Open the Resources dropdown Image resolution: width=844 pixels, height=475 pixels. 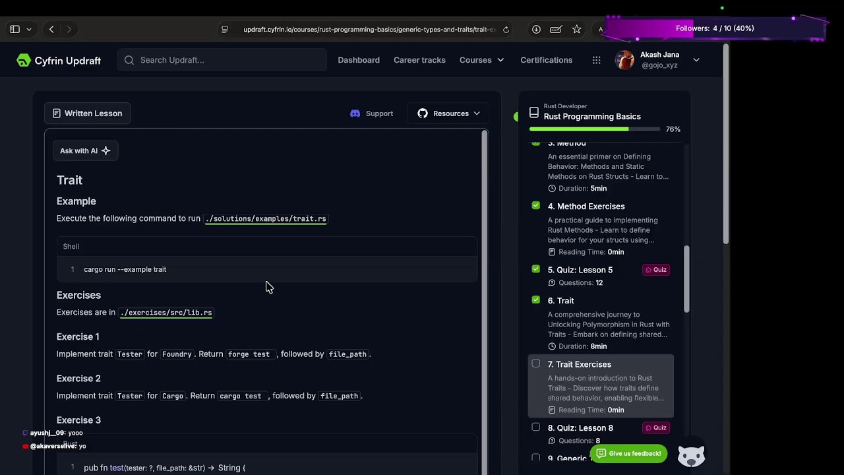pyautogui.click(x=448, y=113)
